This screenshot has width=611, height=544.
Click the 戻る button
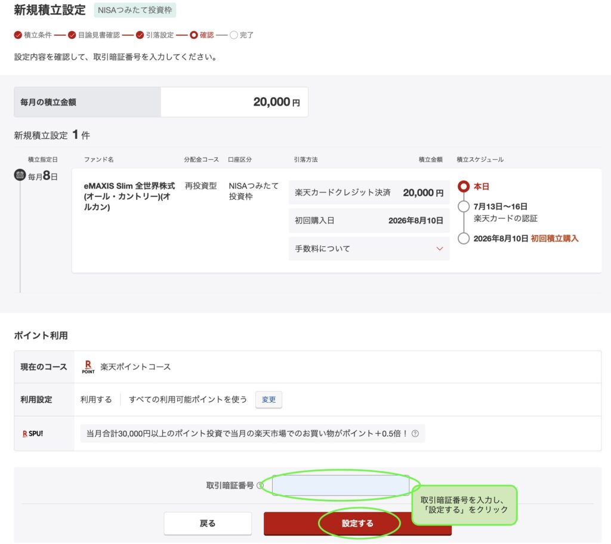[208, 523]
